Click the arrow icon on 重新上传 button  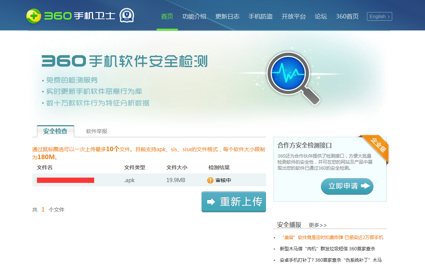coord(211,202)
